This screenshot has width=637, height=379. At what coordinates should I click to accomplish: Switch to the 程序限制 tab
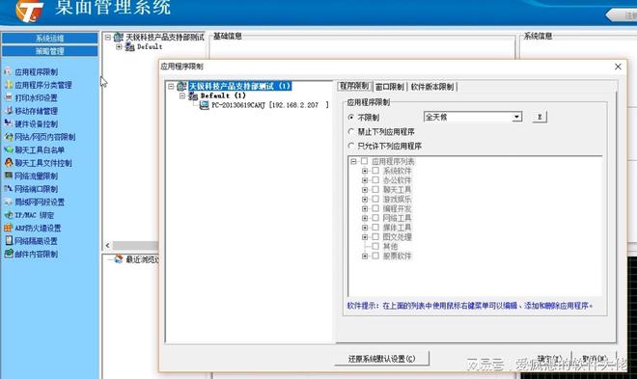[354, 86]
